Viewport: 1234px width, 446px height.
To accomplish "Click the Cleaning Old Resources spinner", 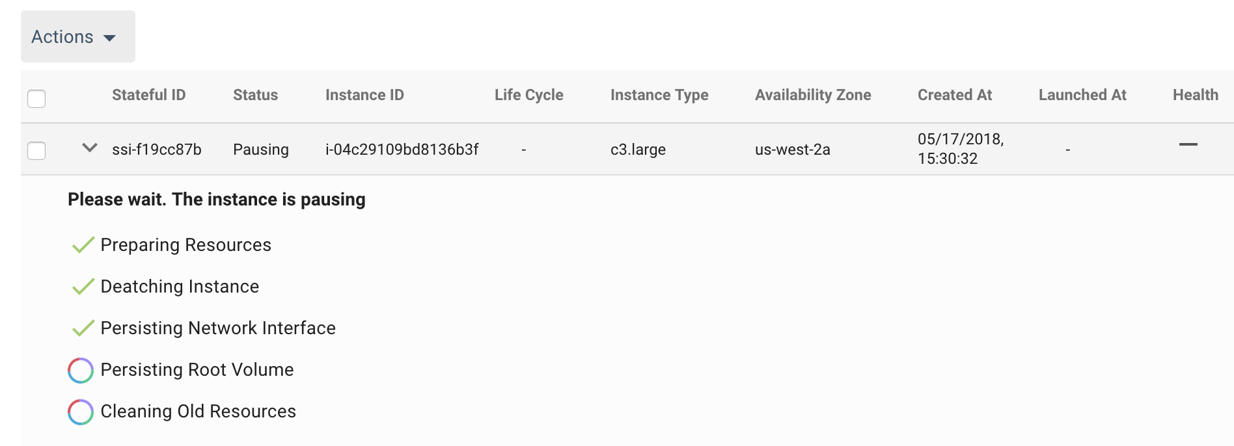I will point(81,412).
